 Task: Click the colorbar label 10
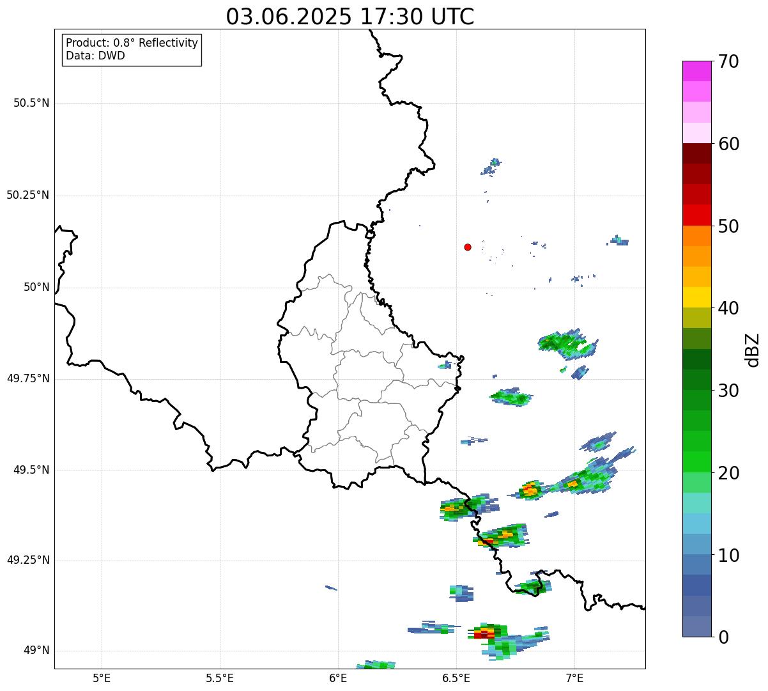pos(729,555)
